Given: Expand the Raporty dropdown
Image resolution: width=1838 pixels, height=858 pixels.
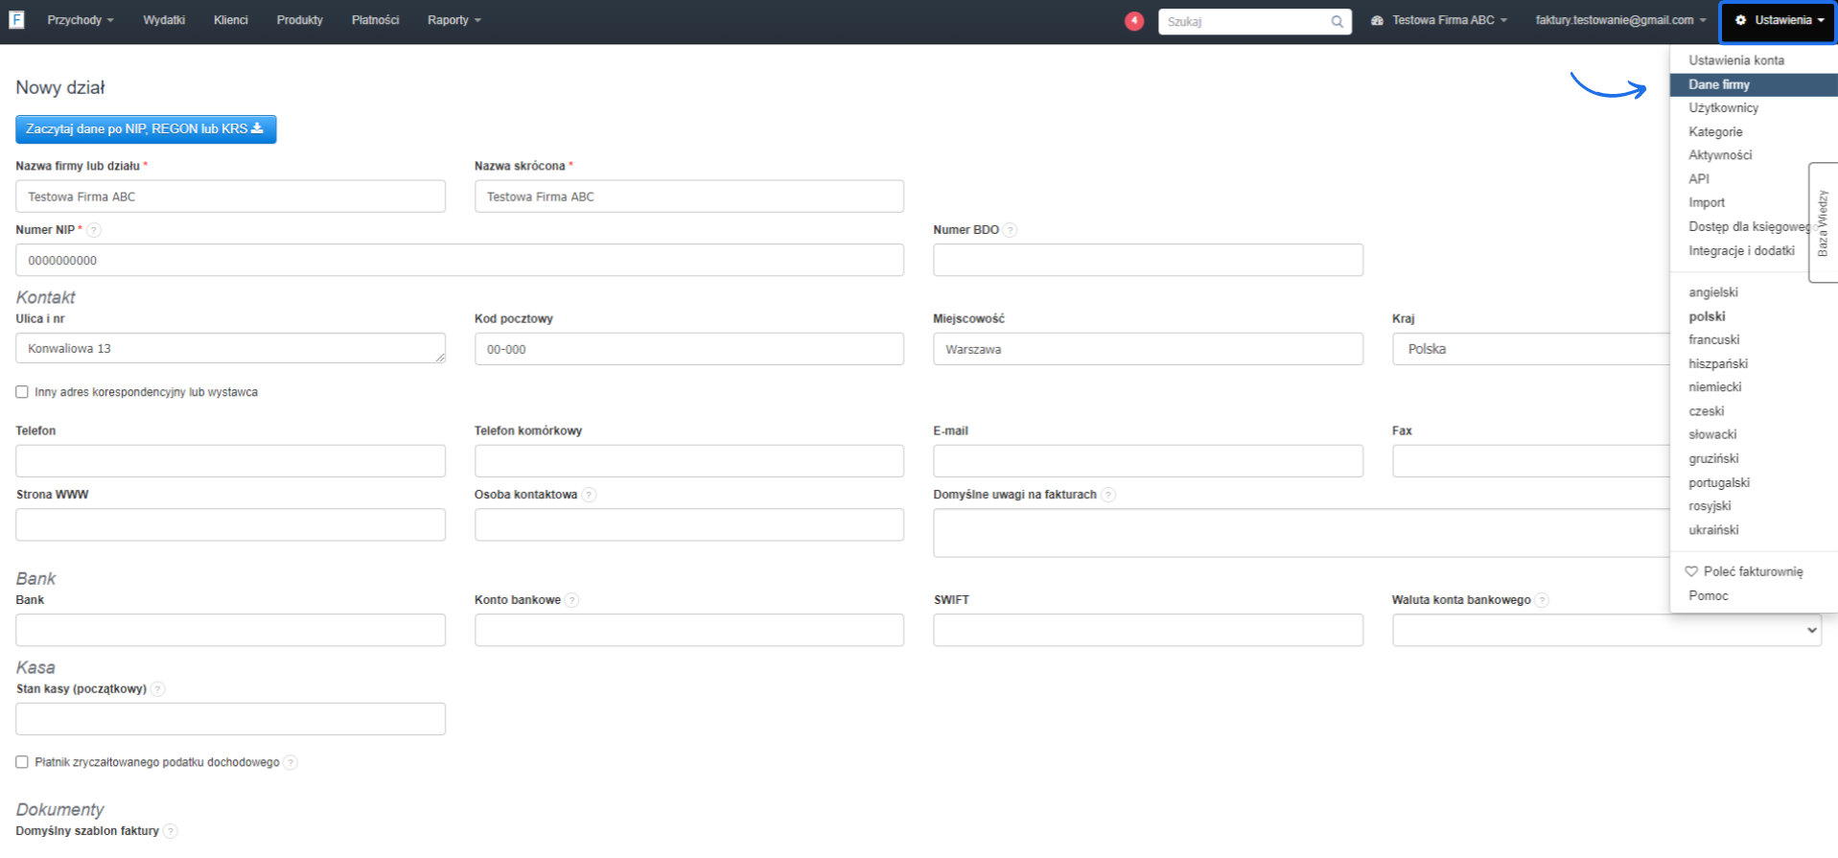Looking at the screenshot, I should (454, 20).
